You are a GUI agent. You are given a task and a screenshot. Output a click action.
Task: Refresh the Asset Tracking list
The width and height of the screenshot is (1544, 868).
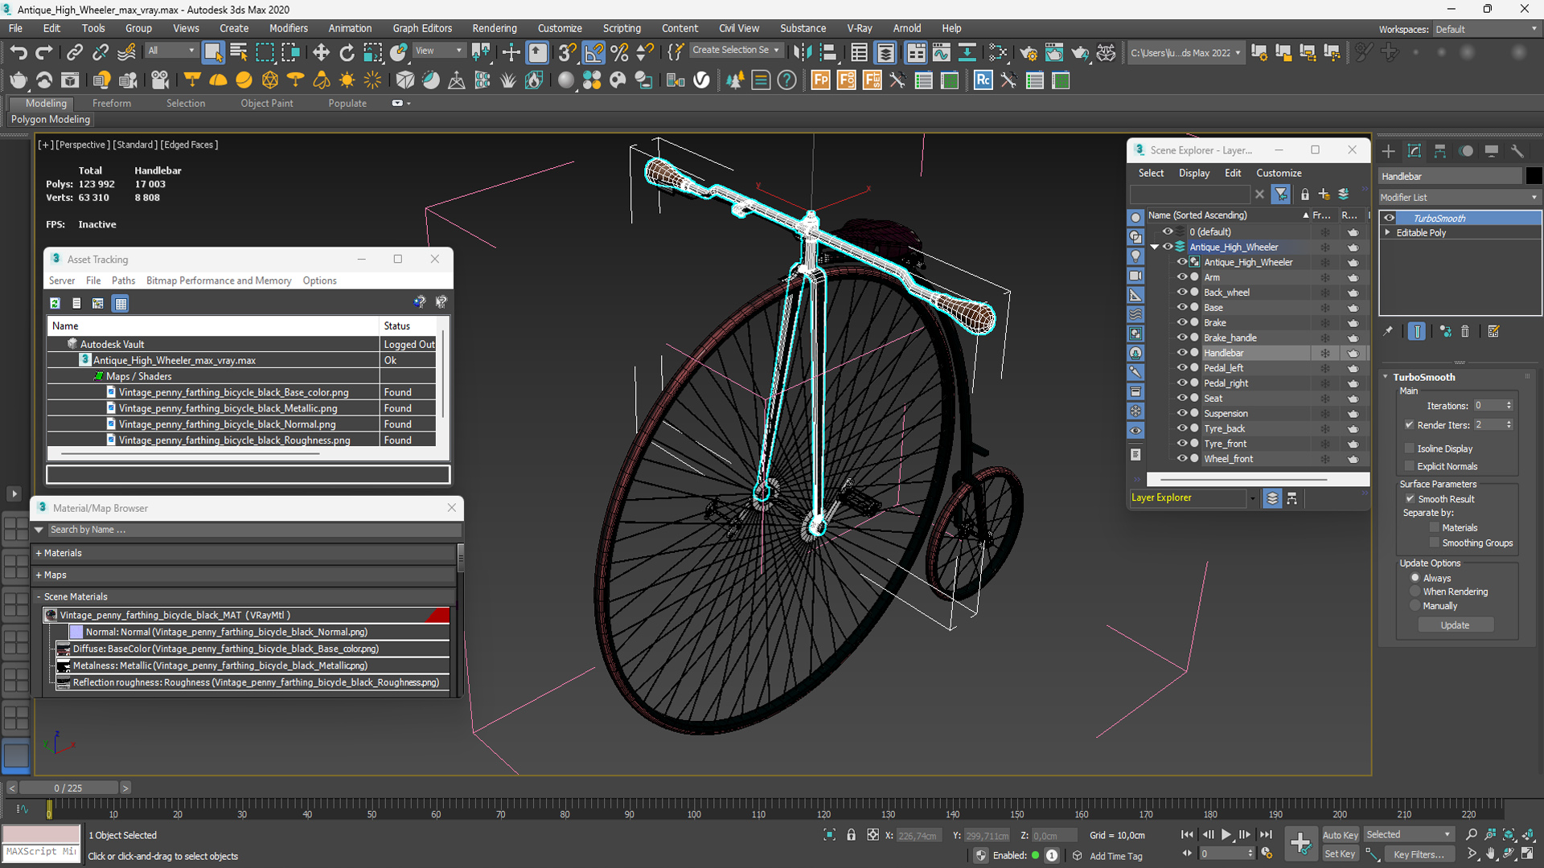(55, 303)
